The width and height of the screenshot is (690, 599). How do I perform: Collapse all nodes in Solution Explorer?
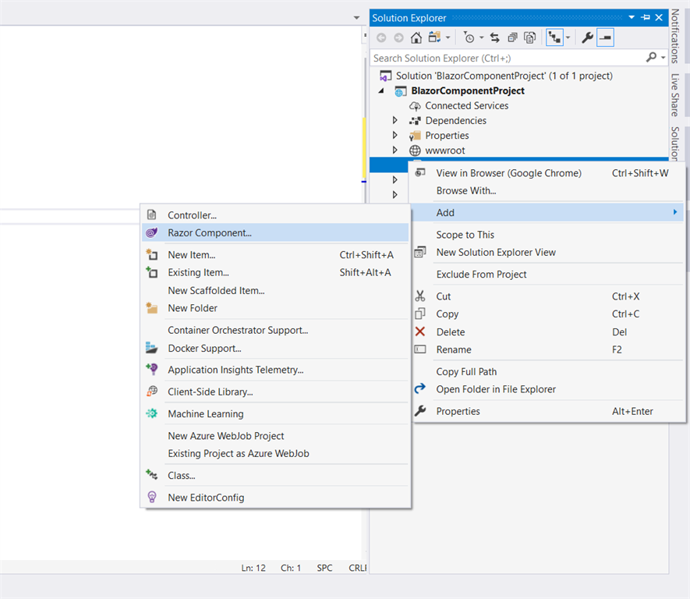pyautogui.click(x=513, y=38)
